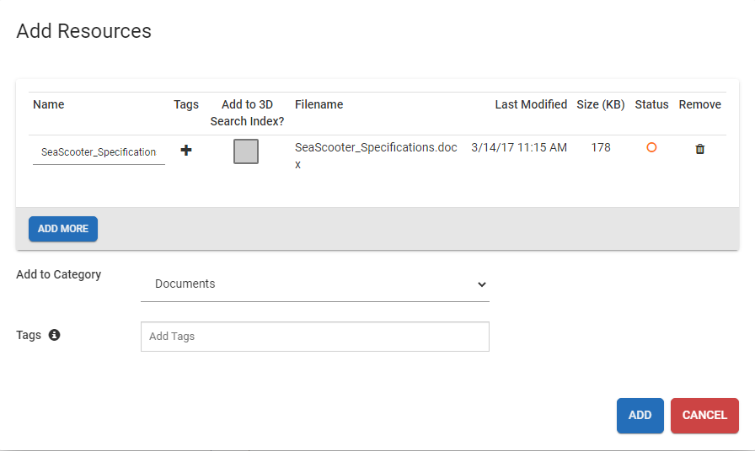Viewport: 755px width, 451px height.
Task: Click into the Add Tags input field
Action: pos(314,337)
